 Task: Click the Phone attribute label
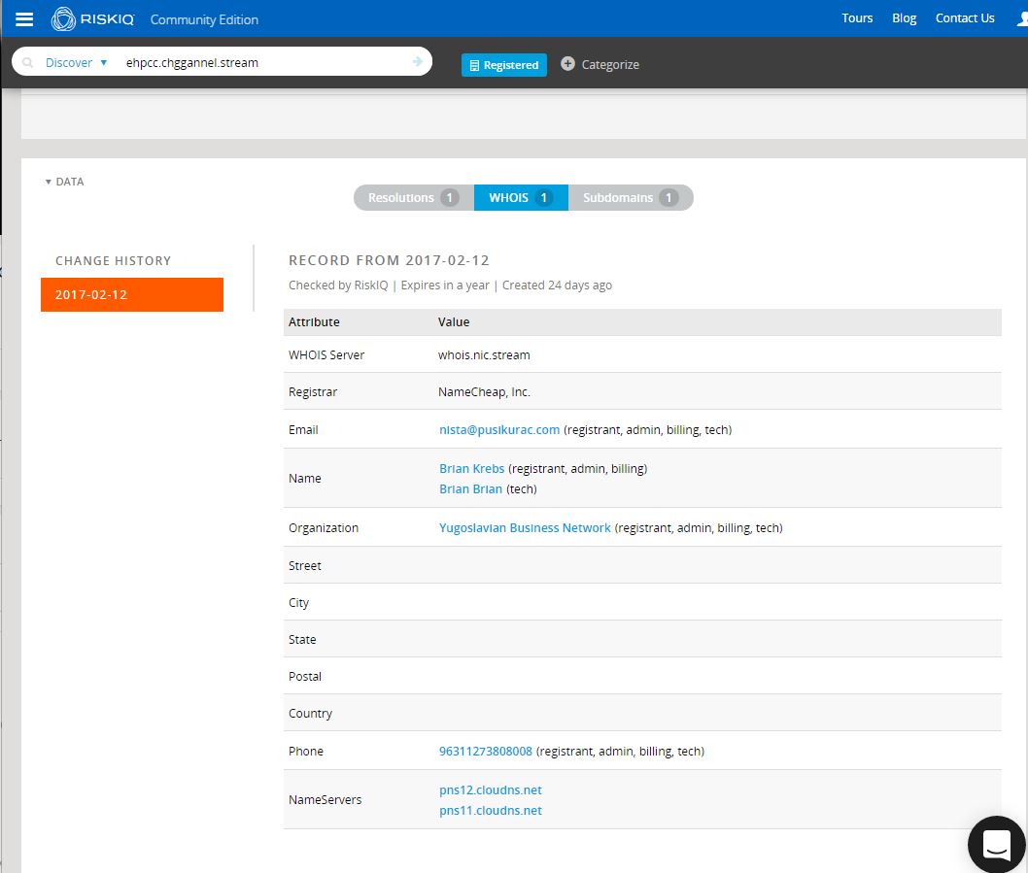coord(305,751)
